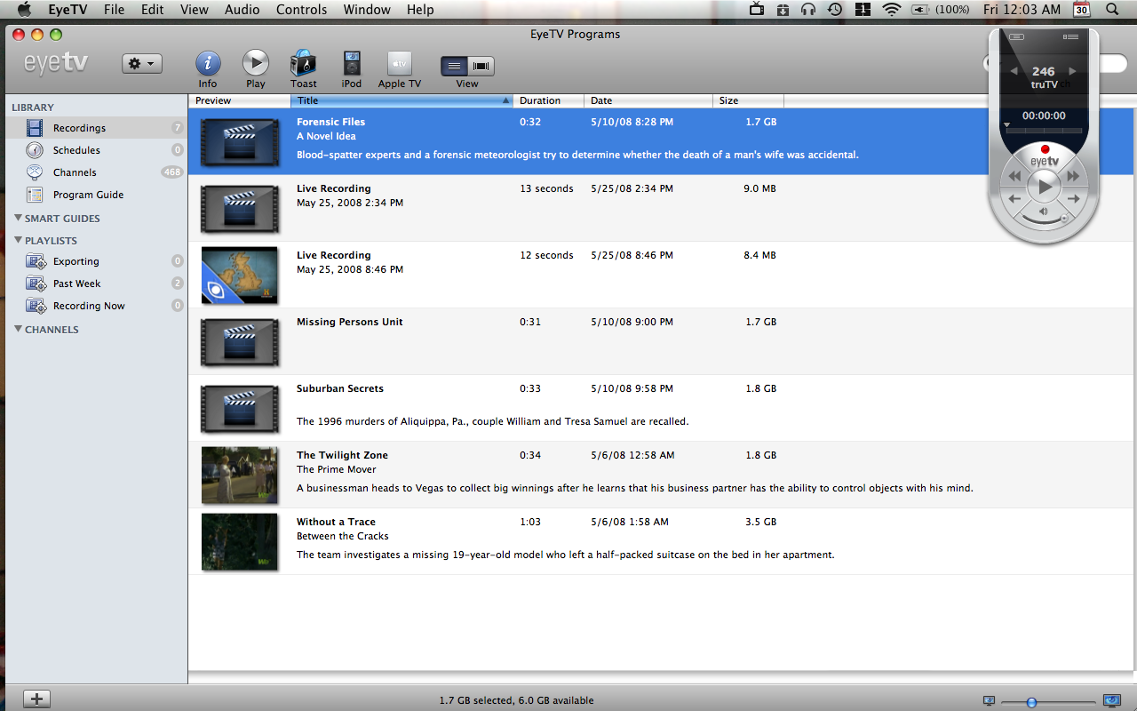1137x711 pixels.
Task: Click the Wi-Fi status icon
Action: [891, 10]
